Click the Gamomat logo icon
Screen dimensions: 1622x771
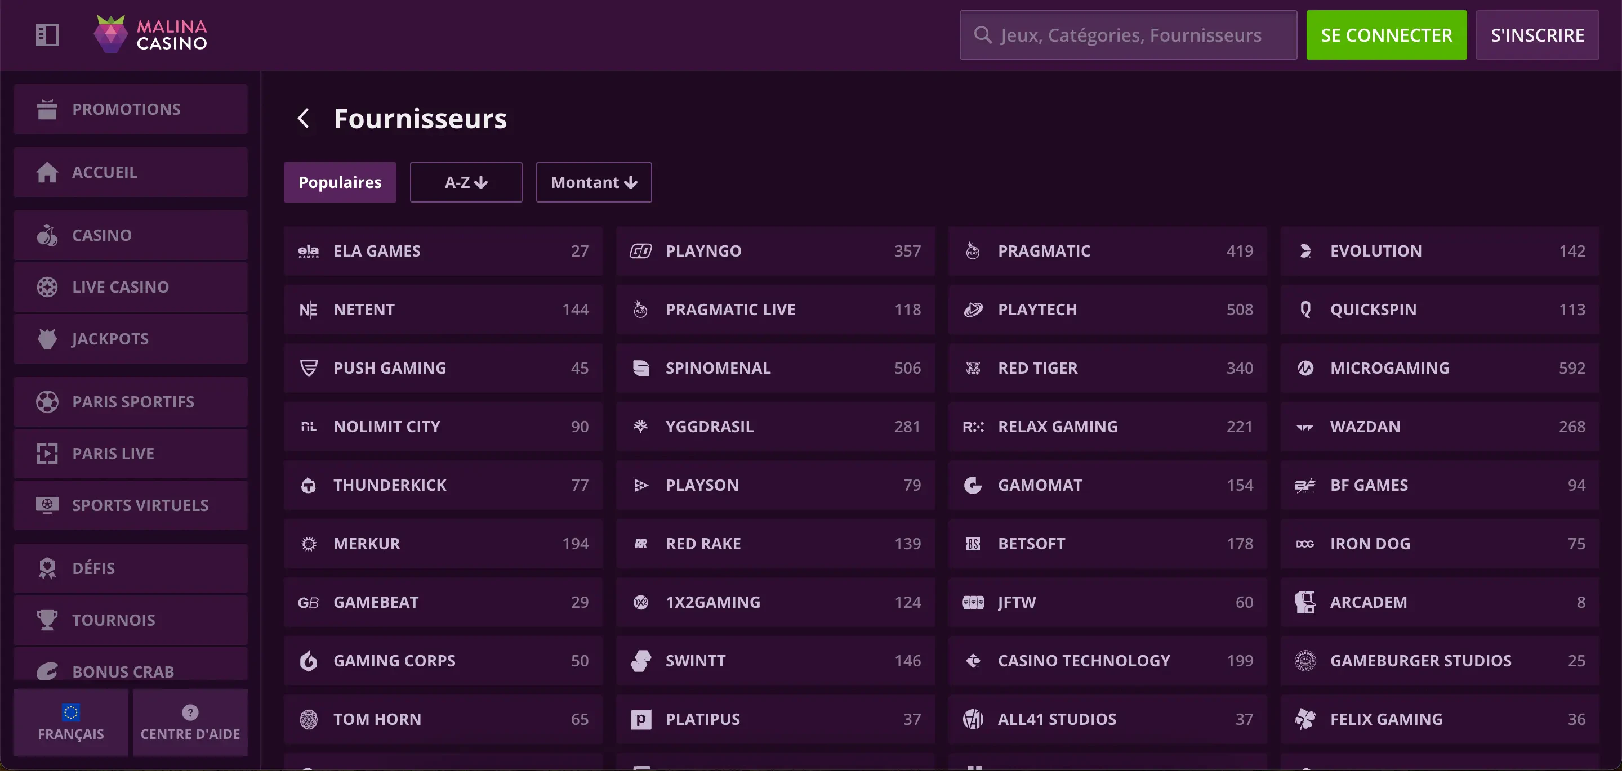pos(973,485)
